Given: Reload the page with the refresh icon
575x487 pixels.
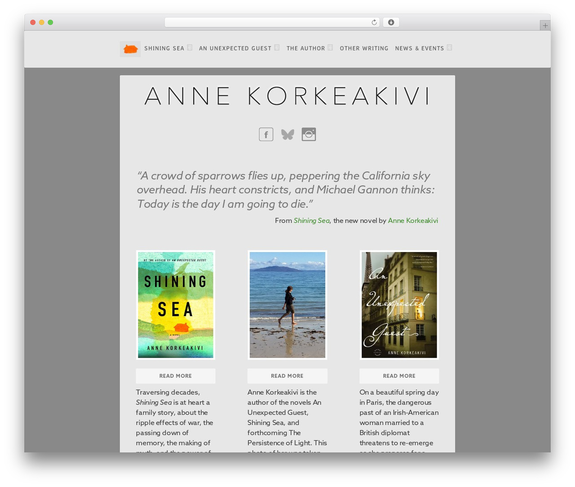Looking at the screenshot, I should point(374,22).
